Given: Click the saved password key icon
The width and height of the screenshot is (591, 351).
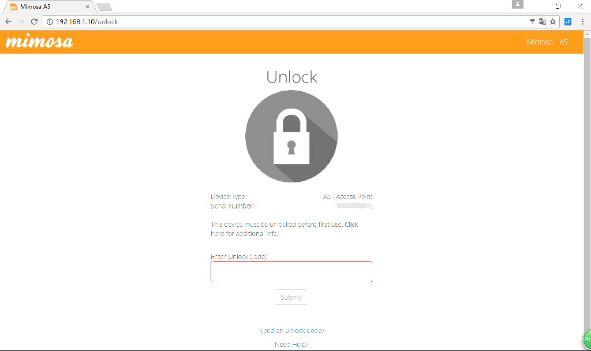Looking at the screenshot, I should (532, 22).
